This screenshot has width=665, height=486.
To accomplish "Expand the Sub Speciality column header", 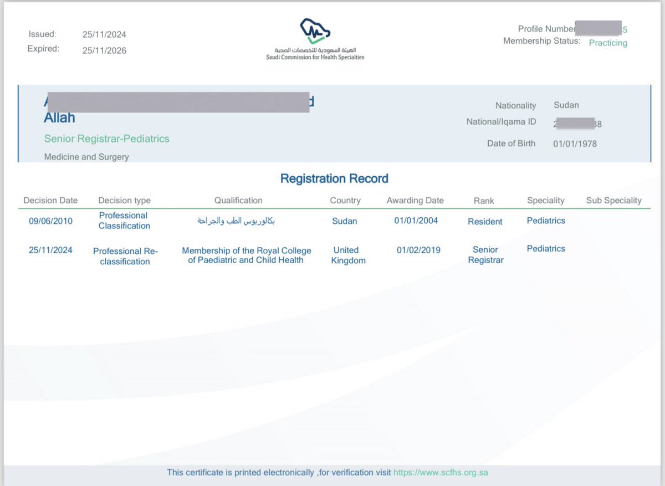I will coord(614,200).
